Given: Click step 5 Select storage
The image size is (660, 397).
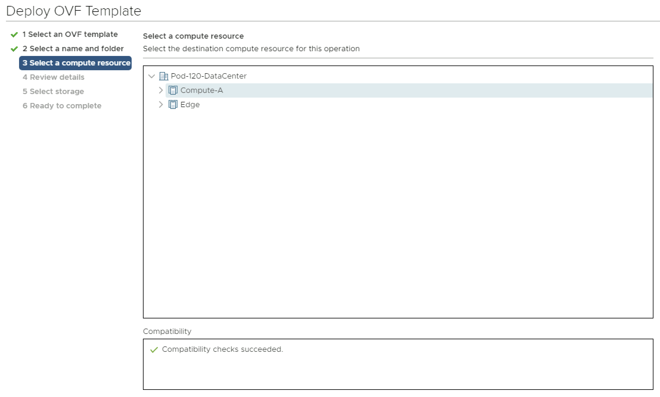Looking at the screenshot, I should 53,92.
